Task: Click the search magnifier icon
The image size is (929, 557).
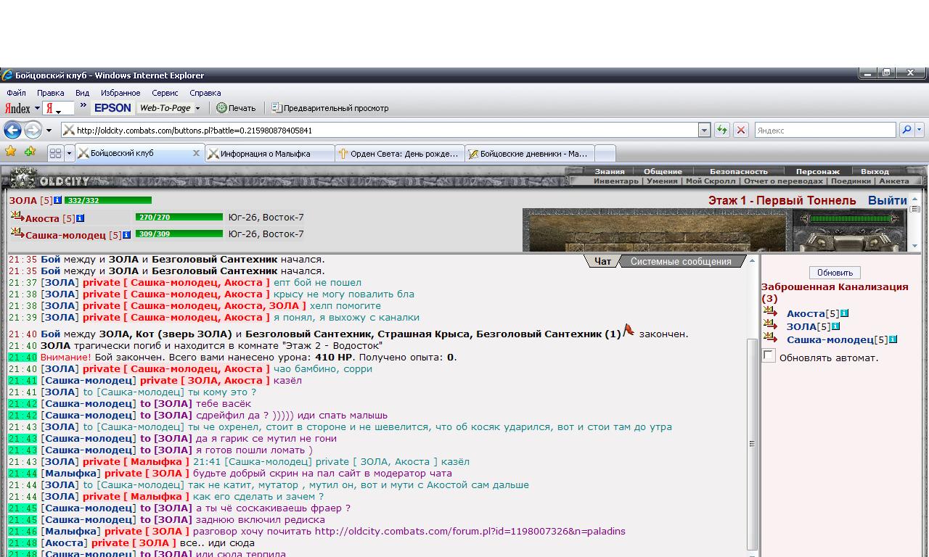Action: (x=907, y=130)
